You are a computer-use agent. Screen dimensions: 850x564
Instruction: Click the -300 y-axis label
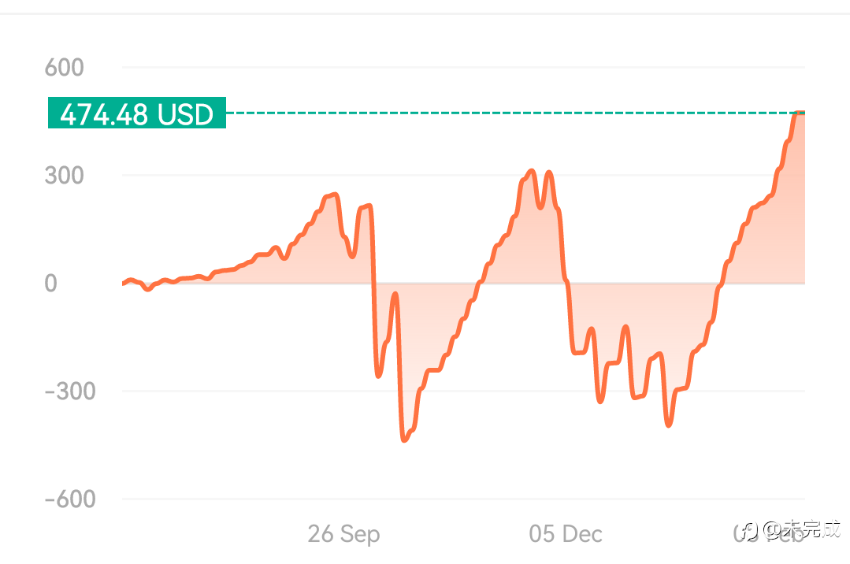[x=69, y=391]
